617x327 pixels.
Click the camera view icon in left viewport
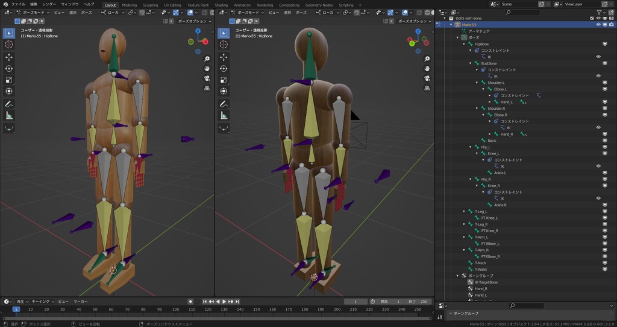tap(207, 78)
